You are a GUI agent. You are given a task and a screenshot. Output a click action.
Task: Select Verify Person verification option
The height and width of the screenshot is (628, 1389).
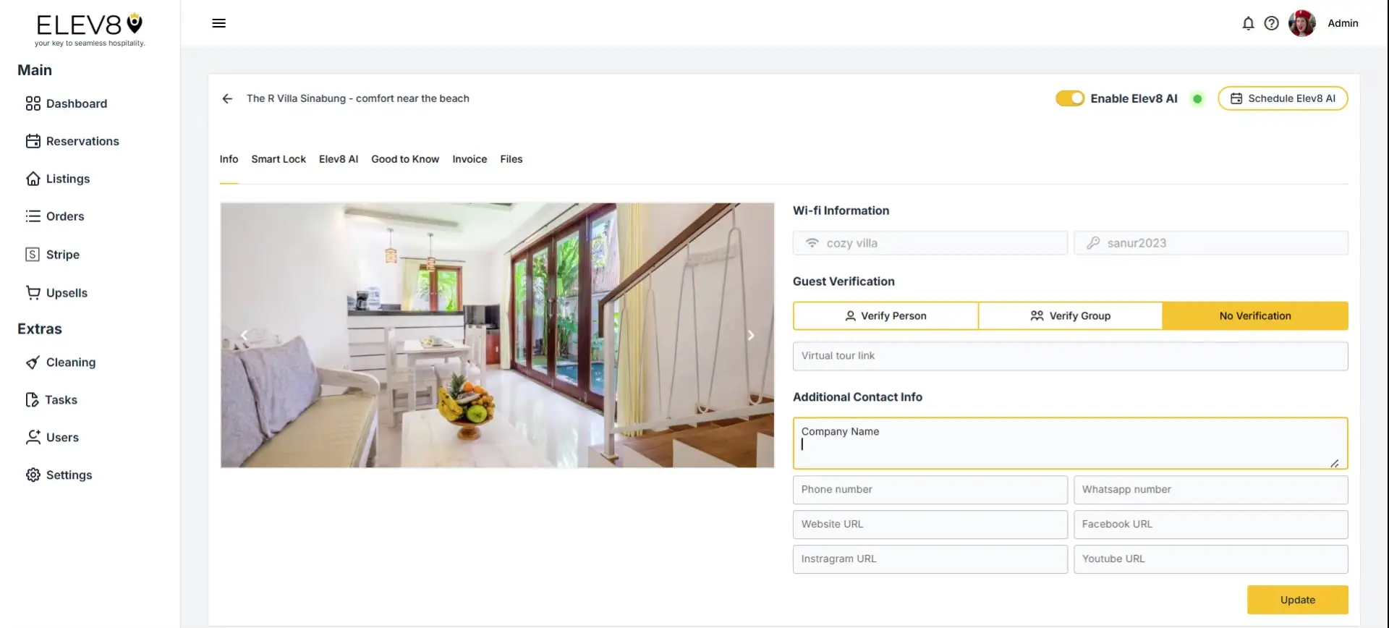885,315
